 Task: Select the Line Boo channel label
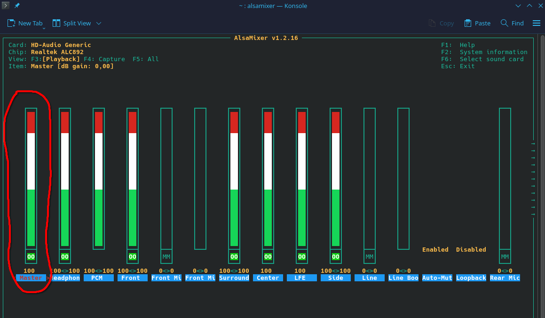coord(403,278)
